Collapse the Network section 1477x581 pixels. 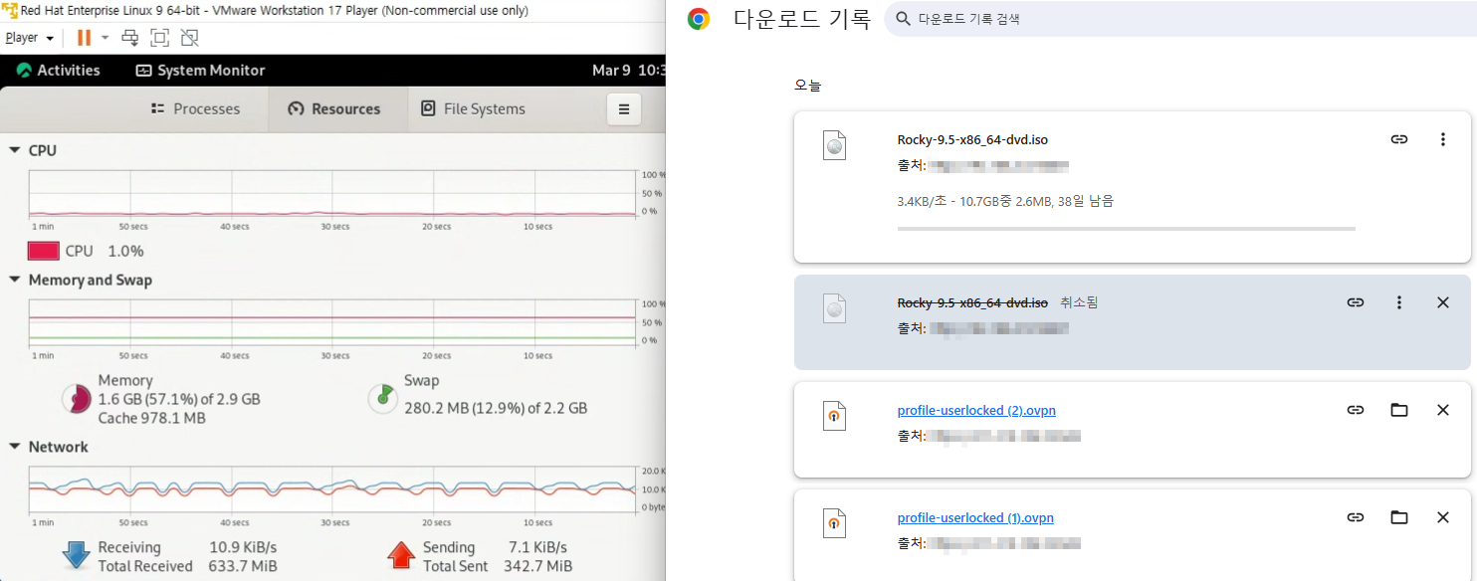15,448
